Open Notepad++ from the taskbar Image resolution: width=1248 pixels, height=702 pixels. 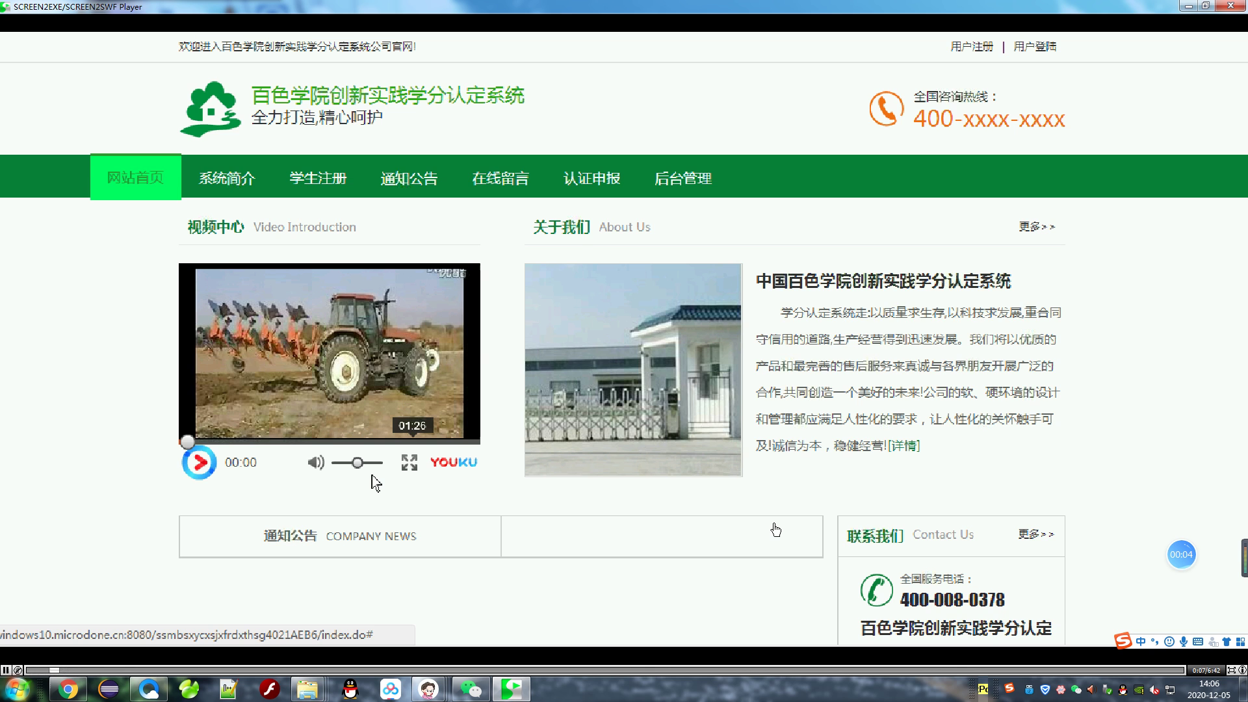pyautogui.click(x=229, y=689)
